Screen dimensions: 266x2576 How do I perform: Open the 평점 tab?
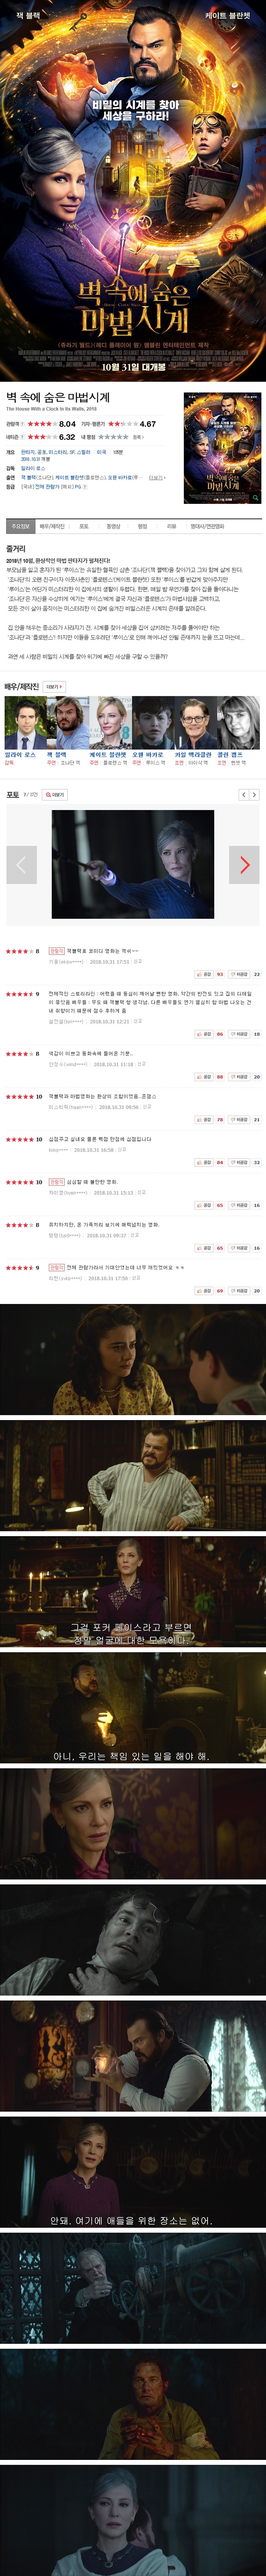142,526
